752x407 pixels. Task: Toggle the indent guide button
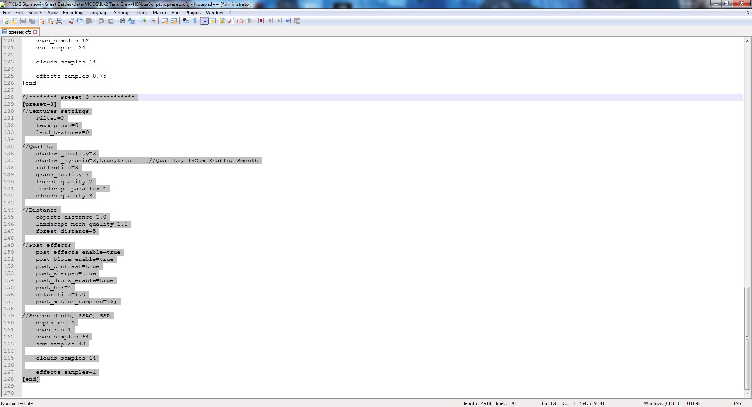204,21
